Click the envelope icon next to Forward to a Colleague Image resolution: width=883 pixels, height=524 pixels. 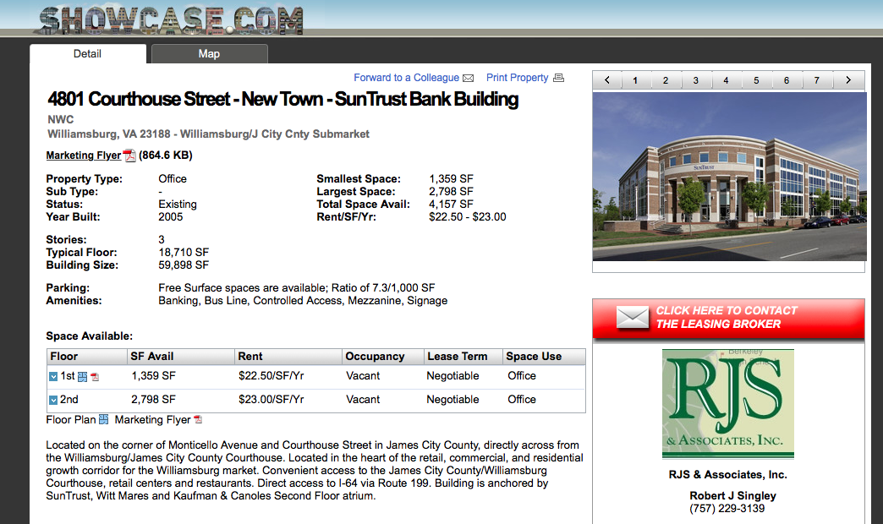tap(469, 79)
